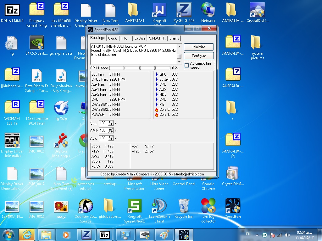
Task: Open the Kingsoft Spreadsheets shortcut
Action: 135,206
